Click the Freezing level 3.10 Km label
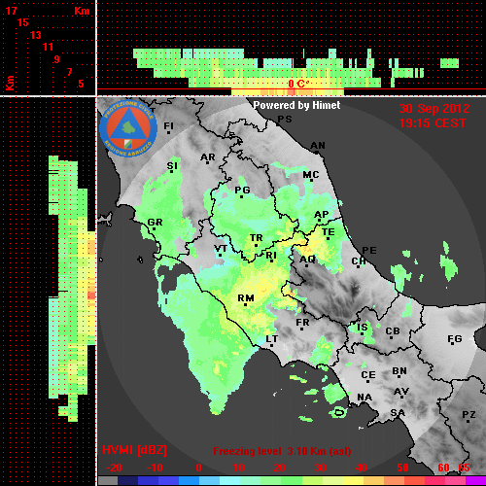 (282, 451)
